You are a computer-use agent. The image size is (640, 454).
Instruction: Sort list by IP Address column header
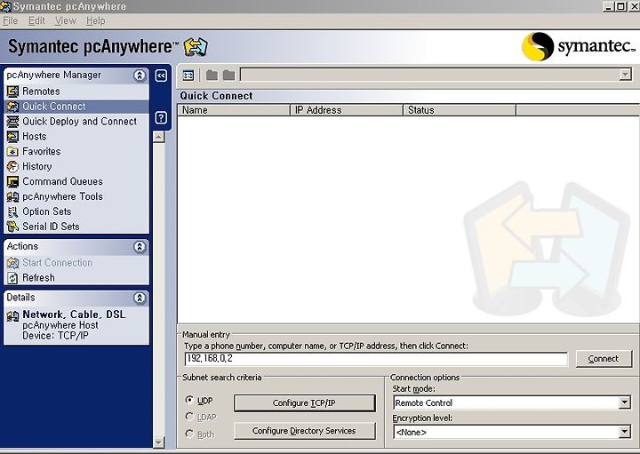point(347,110)
